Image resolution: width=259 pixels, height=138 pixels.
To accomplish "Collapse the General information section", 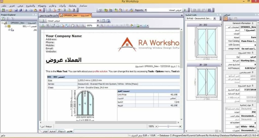I will 253,23.
